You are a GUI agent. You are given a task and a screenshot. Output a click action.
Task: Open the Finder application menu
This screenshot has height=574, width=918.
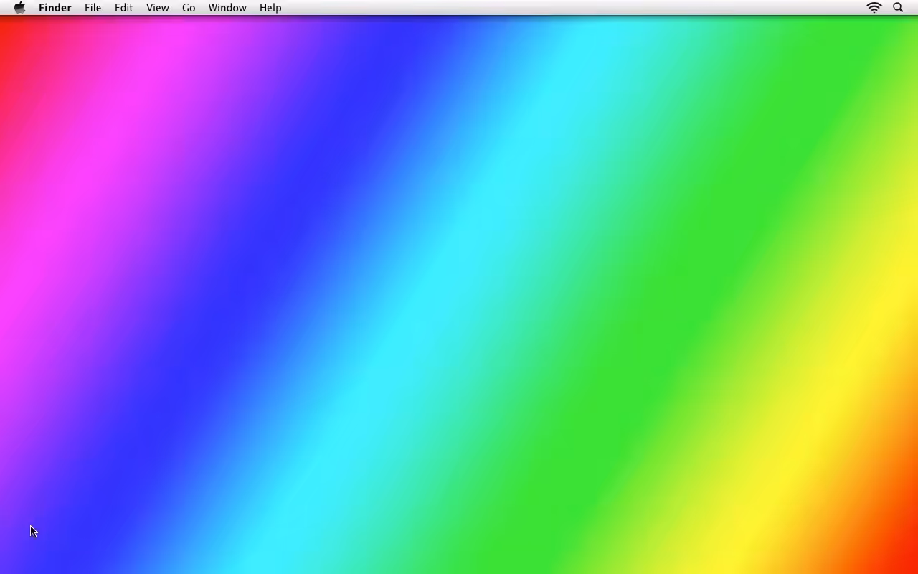tap(55, 8)
